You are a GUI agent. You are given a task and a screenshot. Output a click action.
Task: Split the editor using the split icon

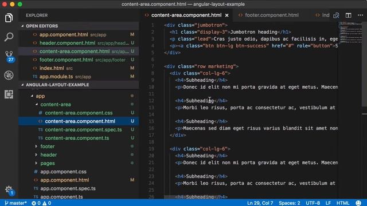348,15
